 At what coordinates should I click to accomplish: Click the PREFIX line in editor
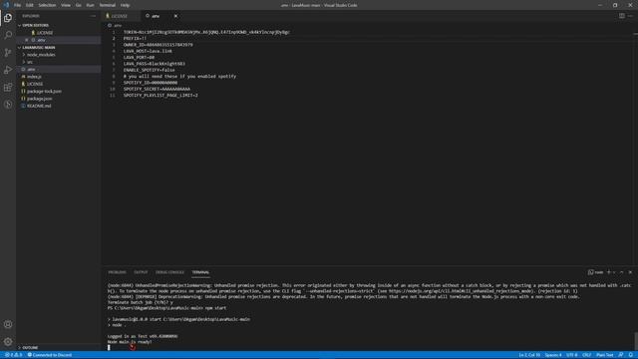click(x=135, y=38)
